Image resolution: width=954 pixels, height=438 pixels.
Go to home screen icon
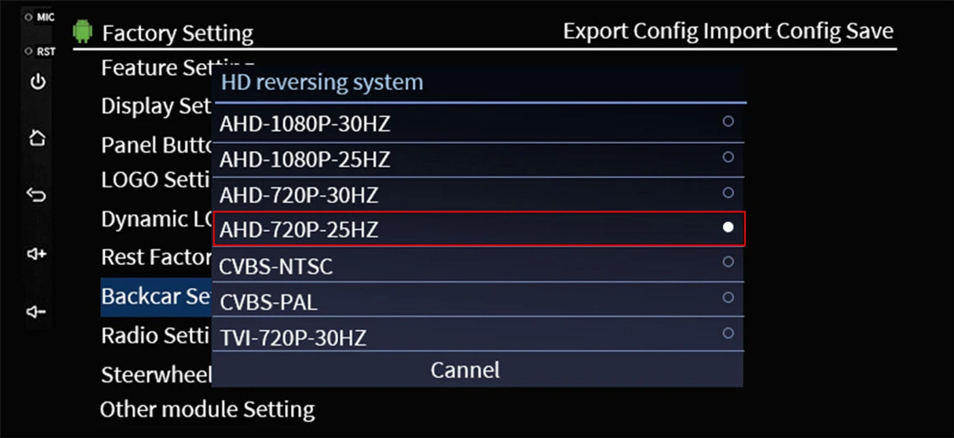(x=37, y=138)
